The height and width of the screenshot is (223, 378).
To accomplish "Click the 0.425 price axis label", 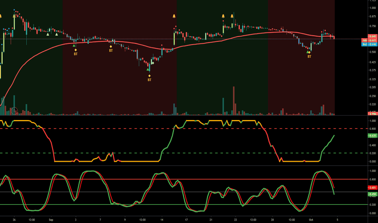I will [373, 62].
